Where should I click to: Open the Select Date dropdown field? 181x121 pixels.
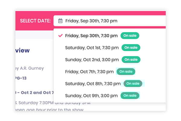click(x=110, y=21)
